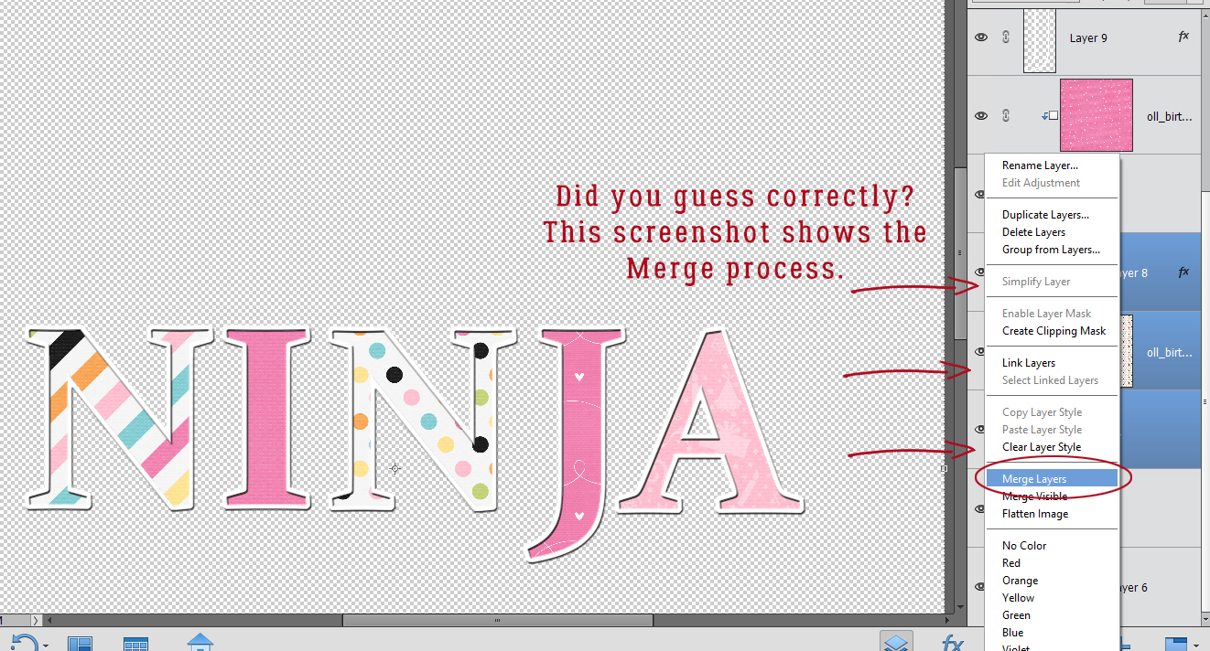Toggle the link icon on Layer 9
This screenshot has height=651, width=1210.
pyautogui.click(x=1005, y=37)
